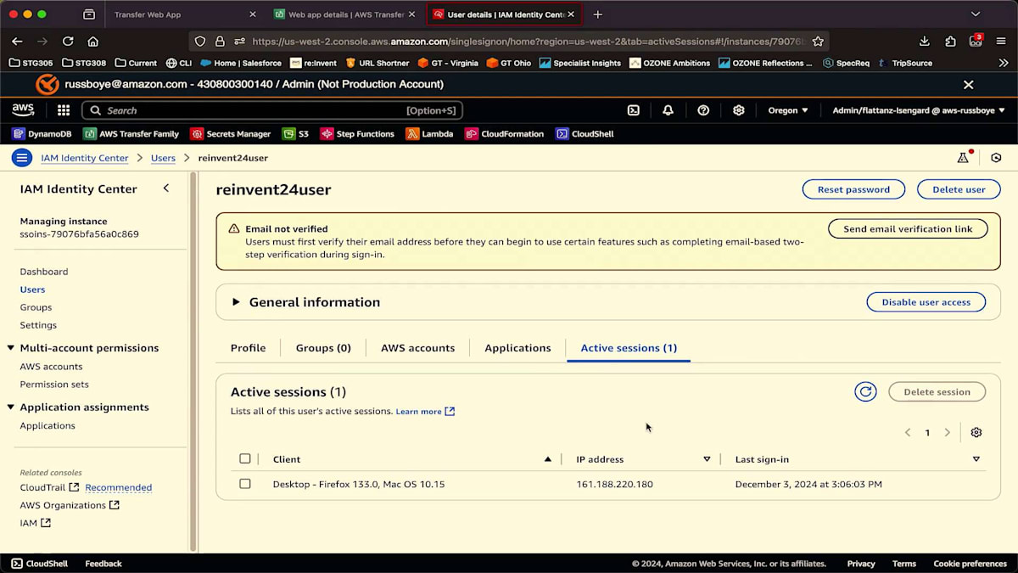
Task: Open the Step Functions shortcut
Action: point(357,133)
